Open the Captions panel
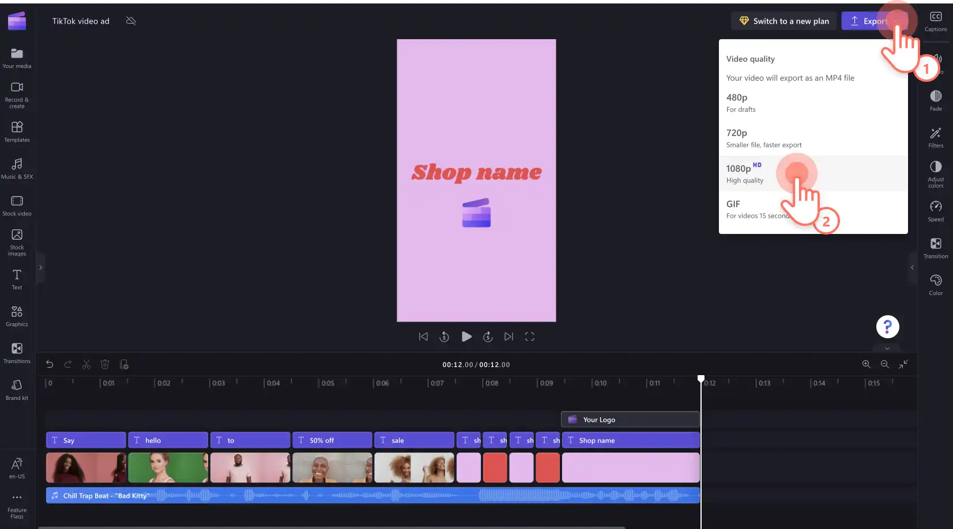953x529 pixels. click(936, 21)
